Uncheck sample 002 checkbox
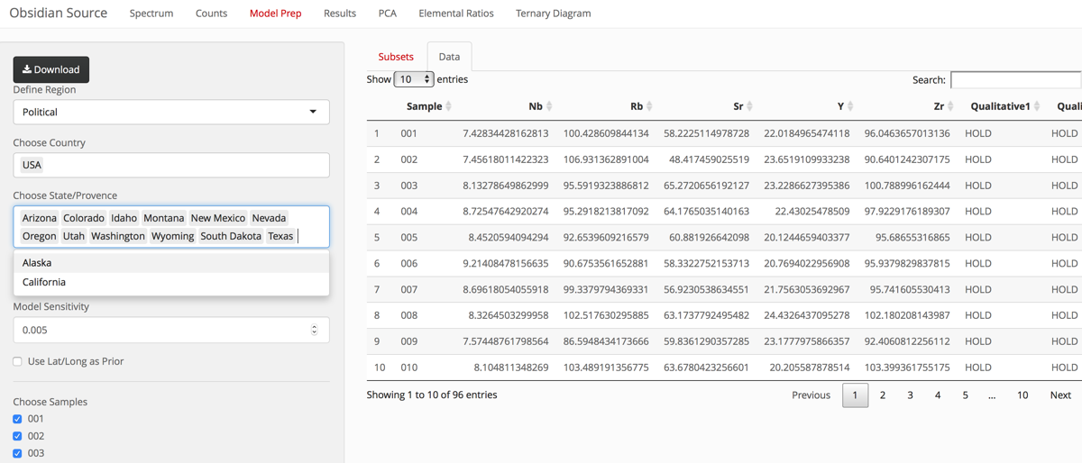The image size is (1082, 463). point(17,436)
